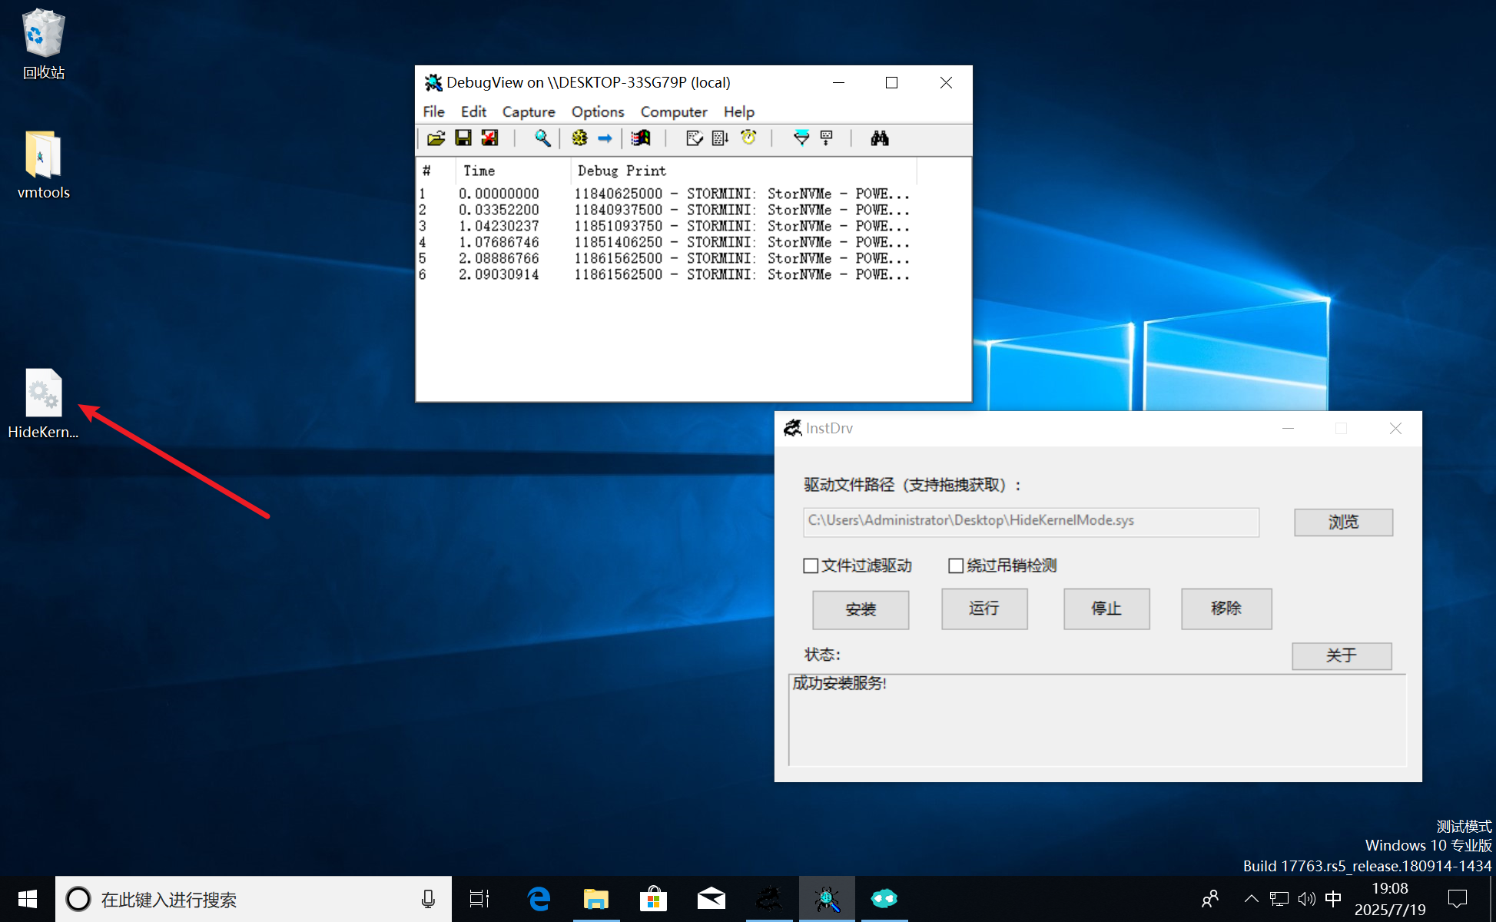The width and height of the screenshot is (1496, 922).
Task: Click the Clear display icon
Action: pos(694,138)
